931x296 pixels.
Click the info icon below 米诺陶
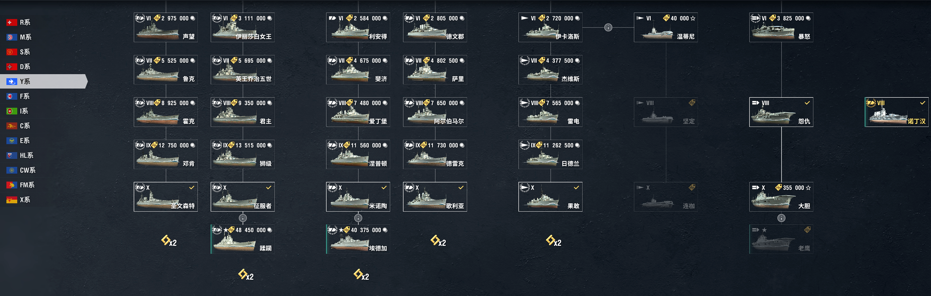click(x=358, y=218)
